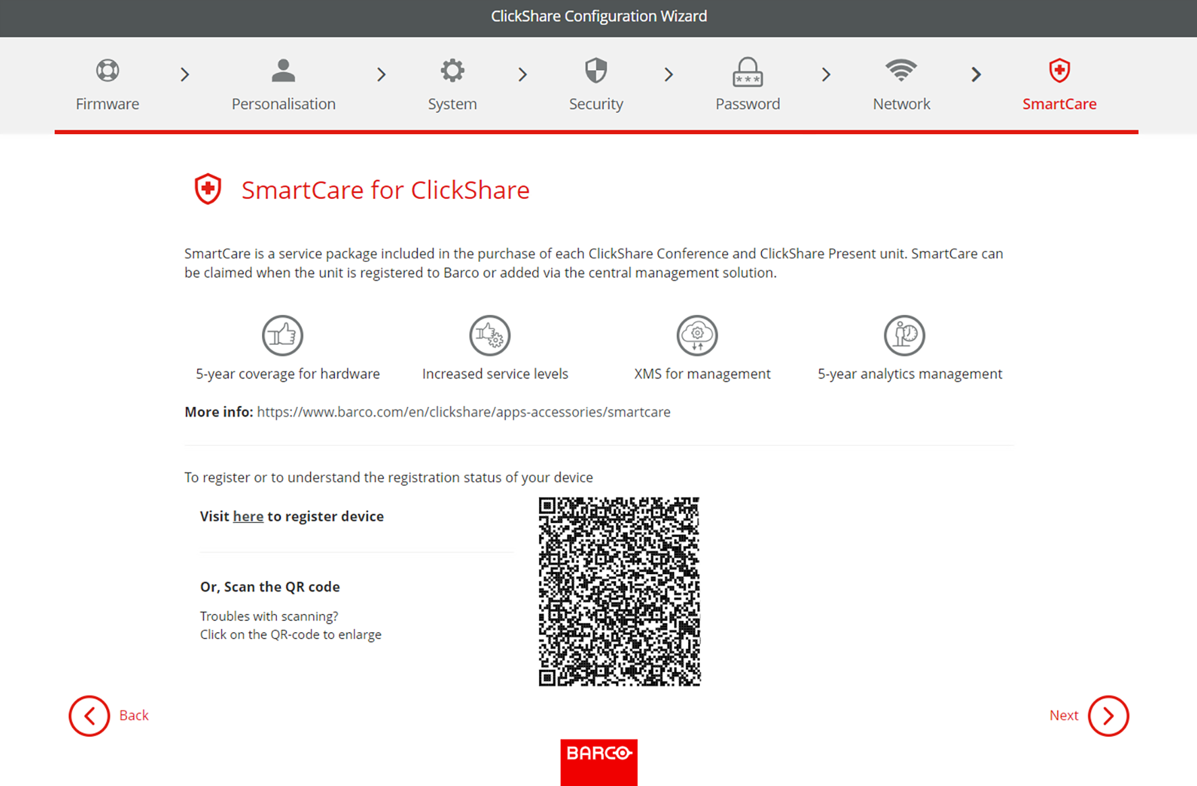Click the Next circle arrow icon
This screenshot has width=1197, height=786.
click(x=1108, y=716)
